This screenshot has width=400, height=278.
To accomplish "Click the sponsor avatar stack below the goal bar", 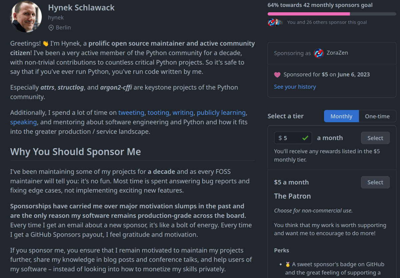I will 275,22.
